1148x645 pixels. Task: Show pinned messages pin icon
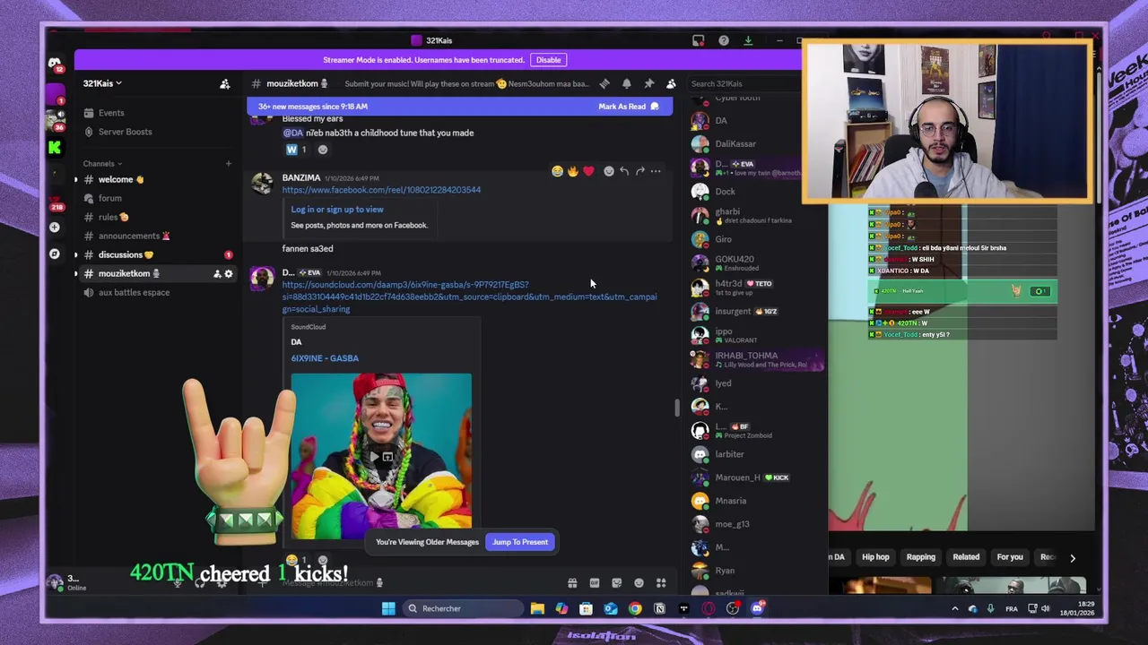(x=649, y=83)
